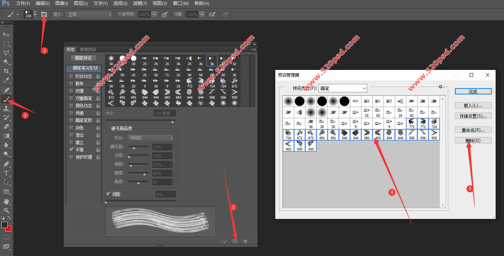Enable 保护纹理 checkbox
504x256 pixels.
pyautogui.click(x=71, y=157)
